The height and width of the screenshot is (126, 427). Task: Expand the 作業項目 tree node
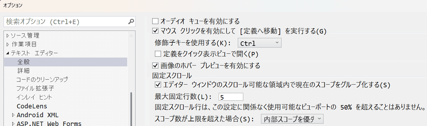pyautogui.click(x=8, y=44)
